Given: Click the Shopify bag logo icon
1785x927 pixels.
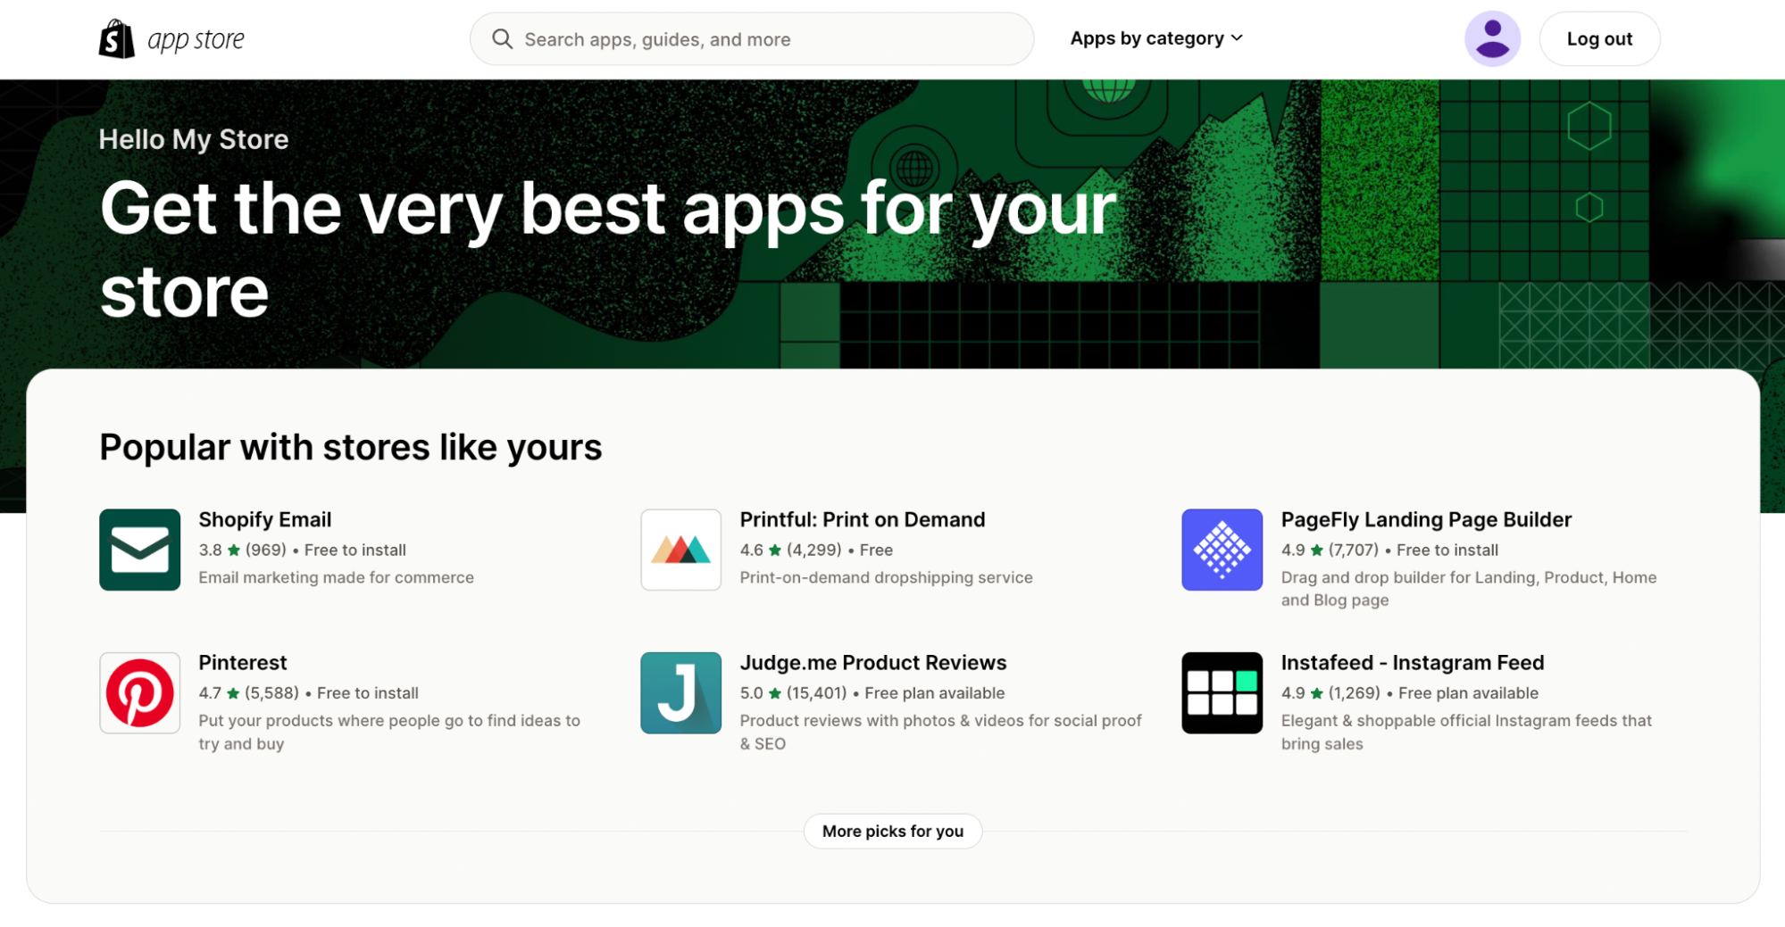Looking at the screenshot, I should pos(117,38).
